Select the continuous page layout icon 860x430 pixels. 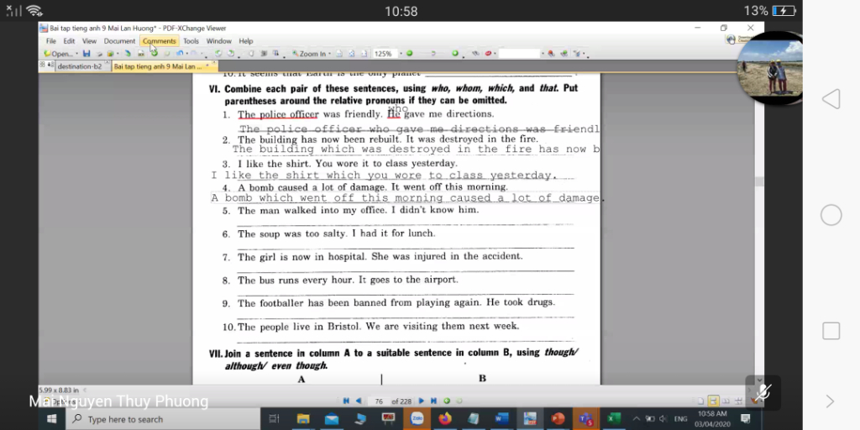[713, 401]
